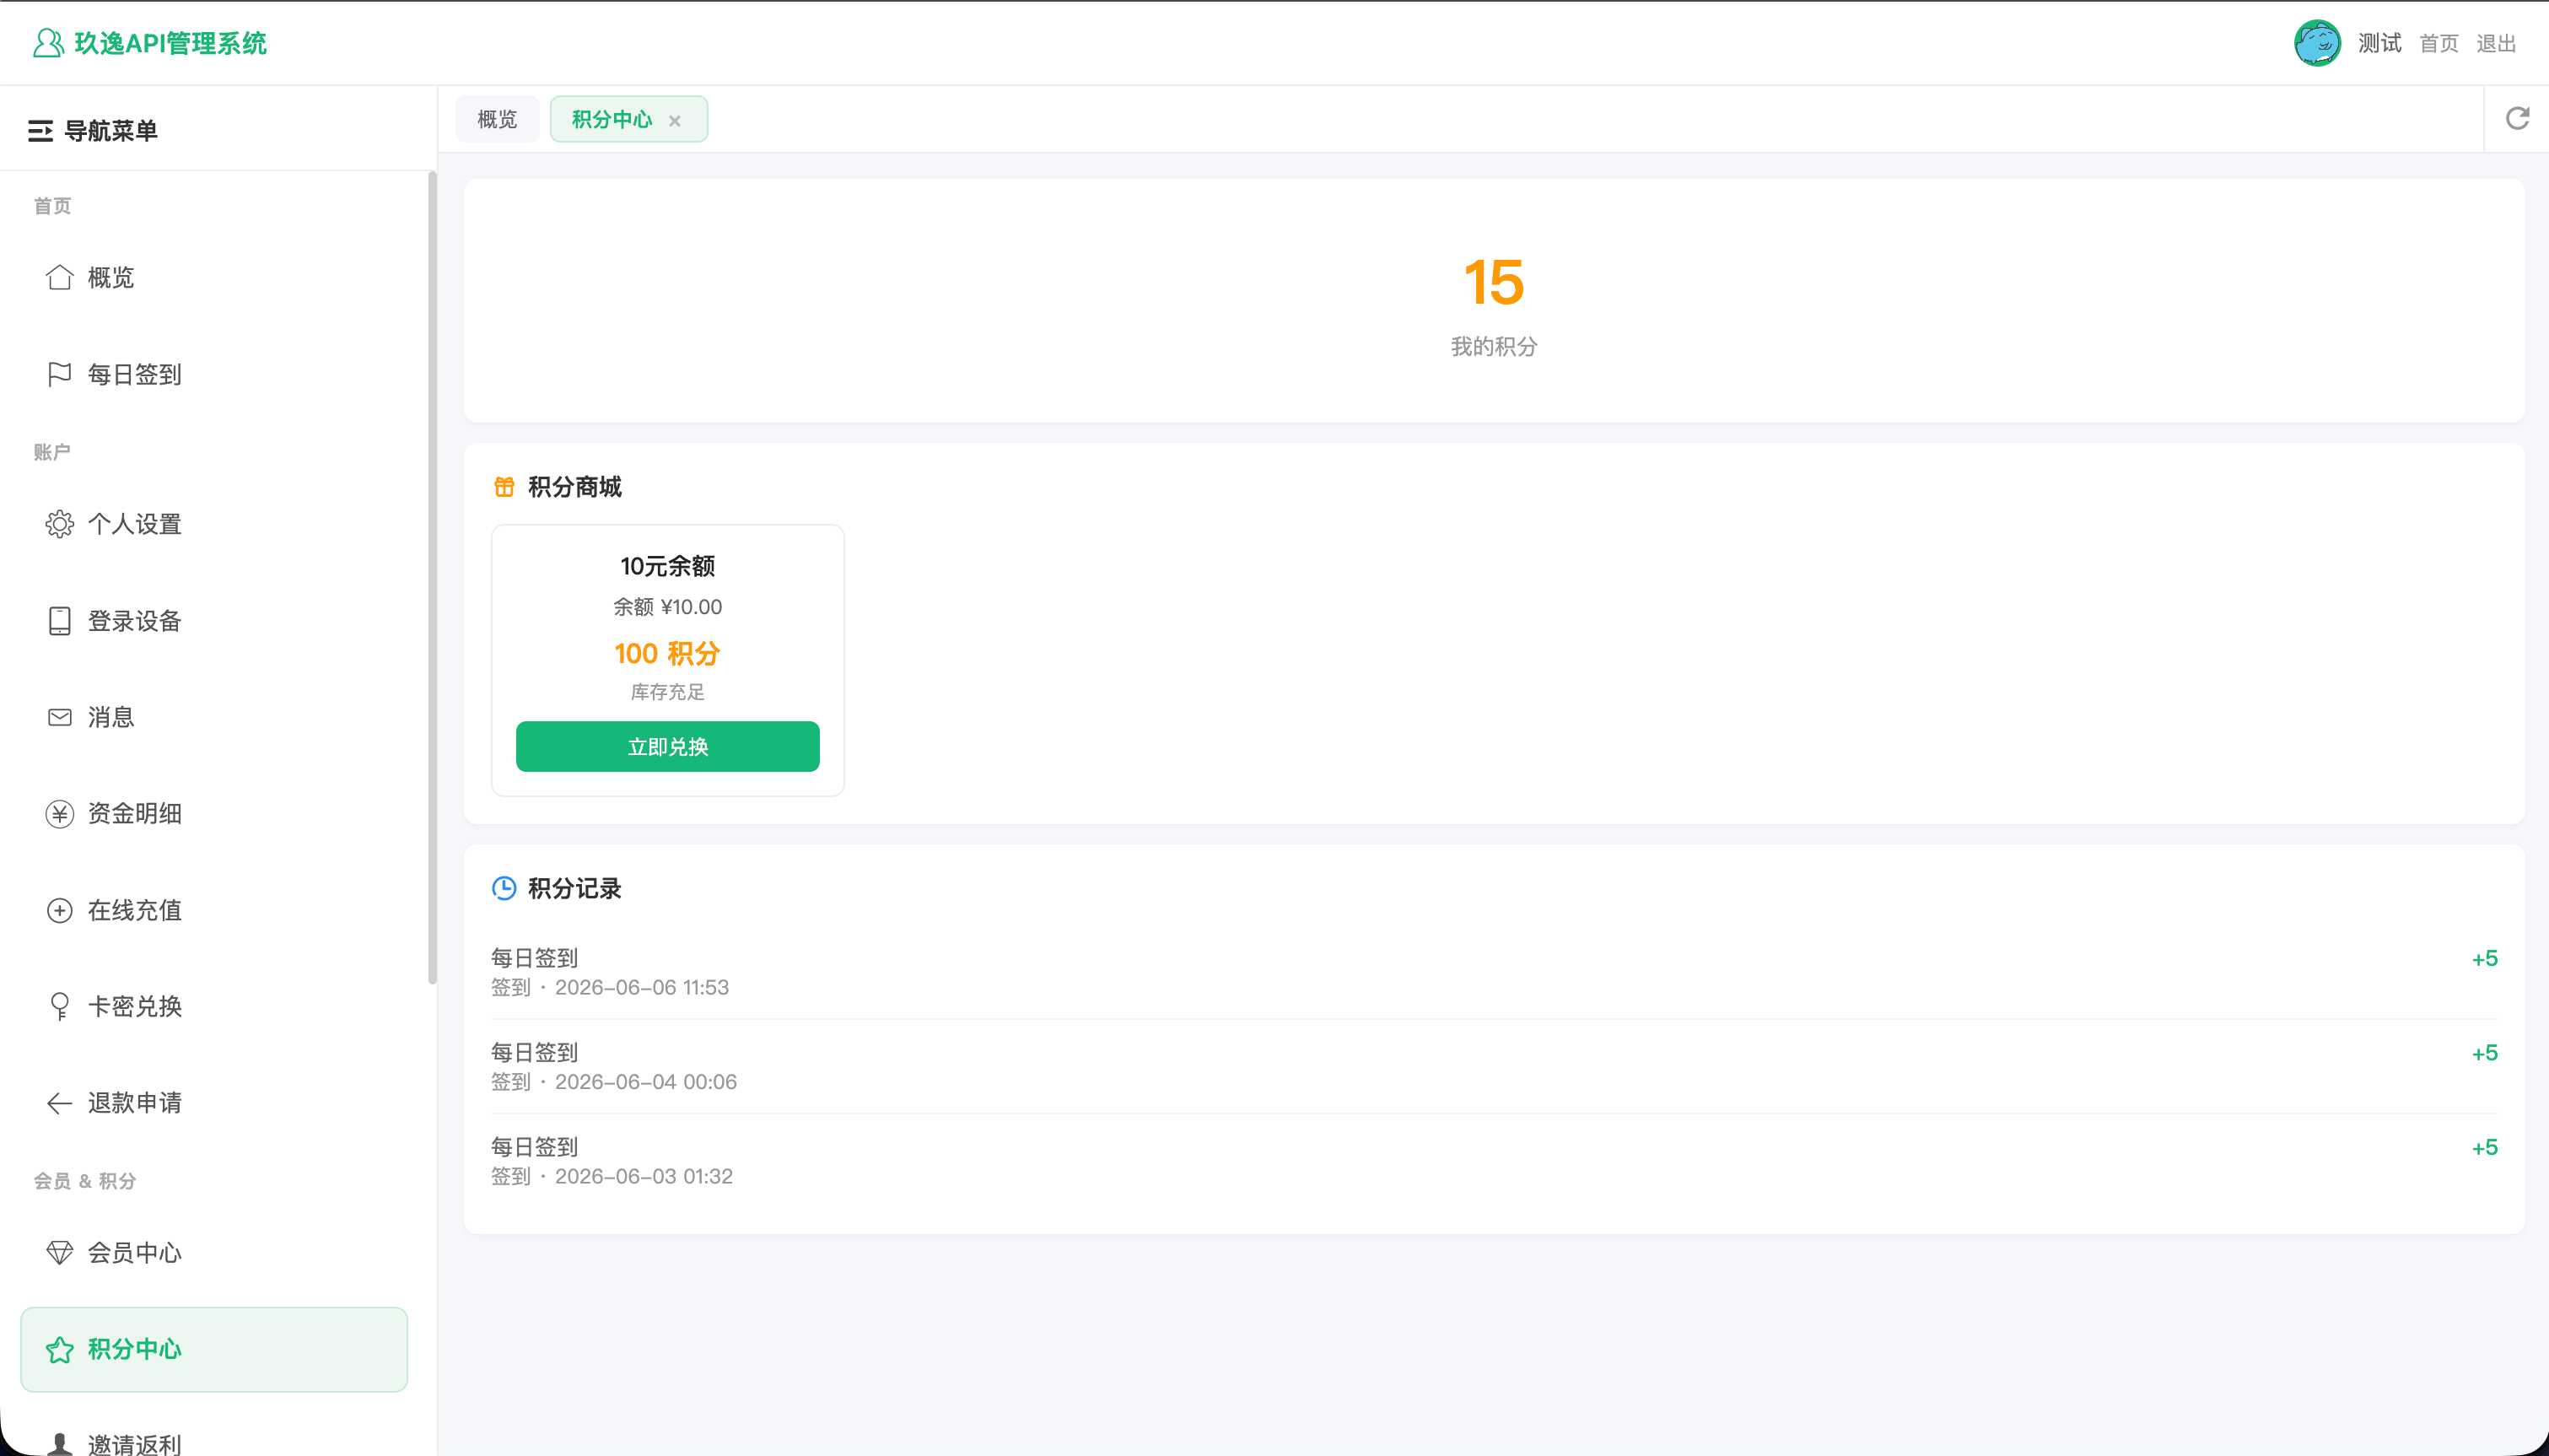Open 概览 in the sidebar menu

(214, 277)
